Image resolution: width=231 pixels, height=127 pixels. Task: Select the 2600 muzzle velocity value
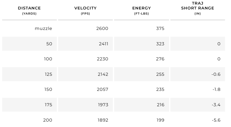click(x=102, y=29)
